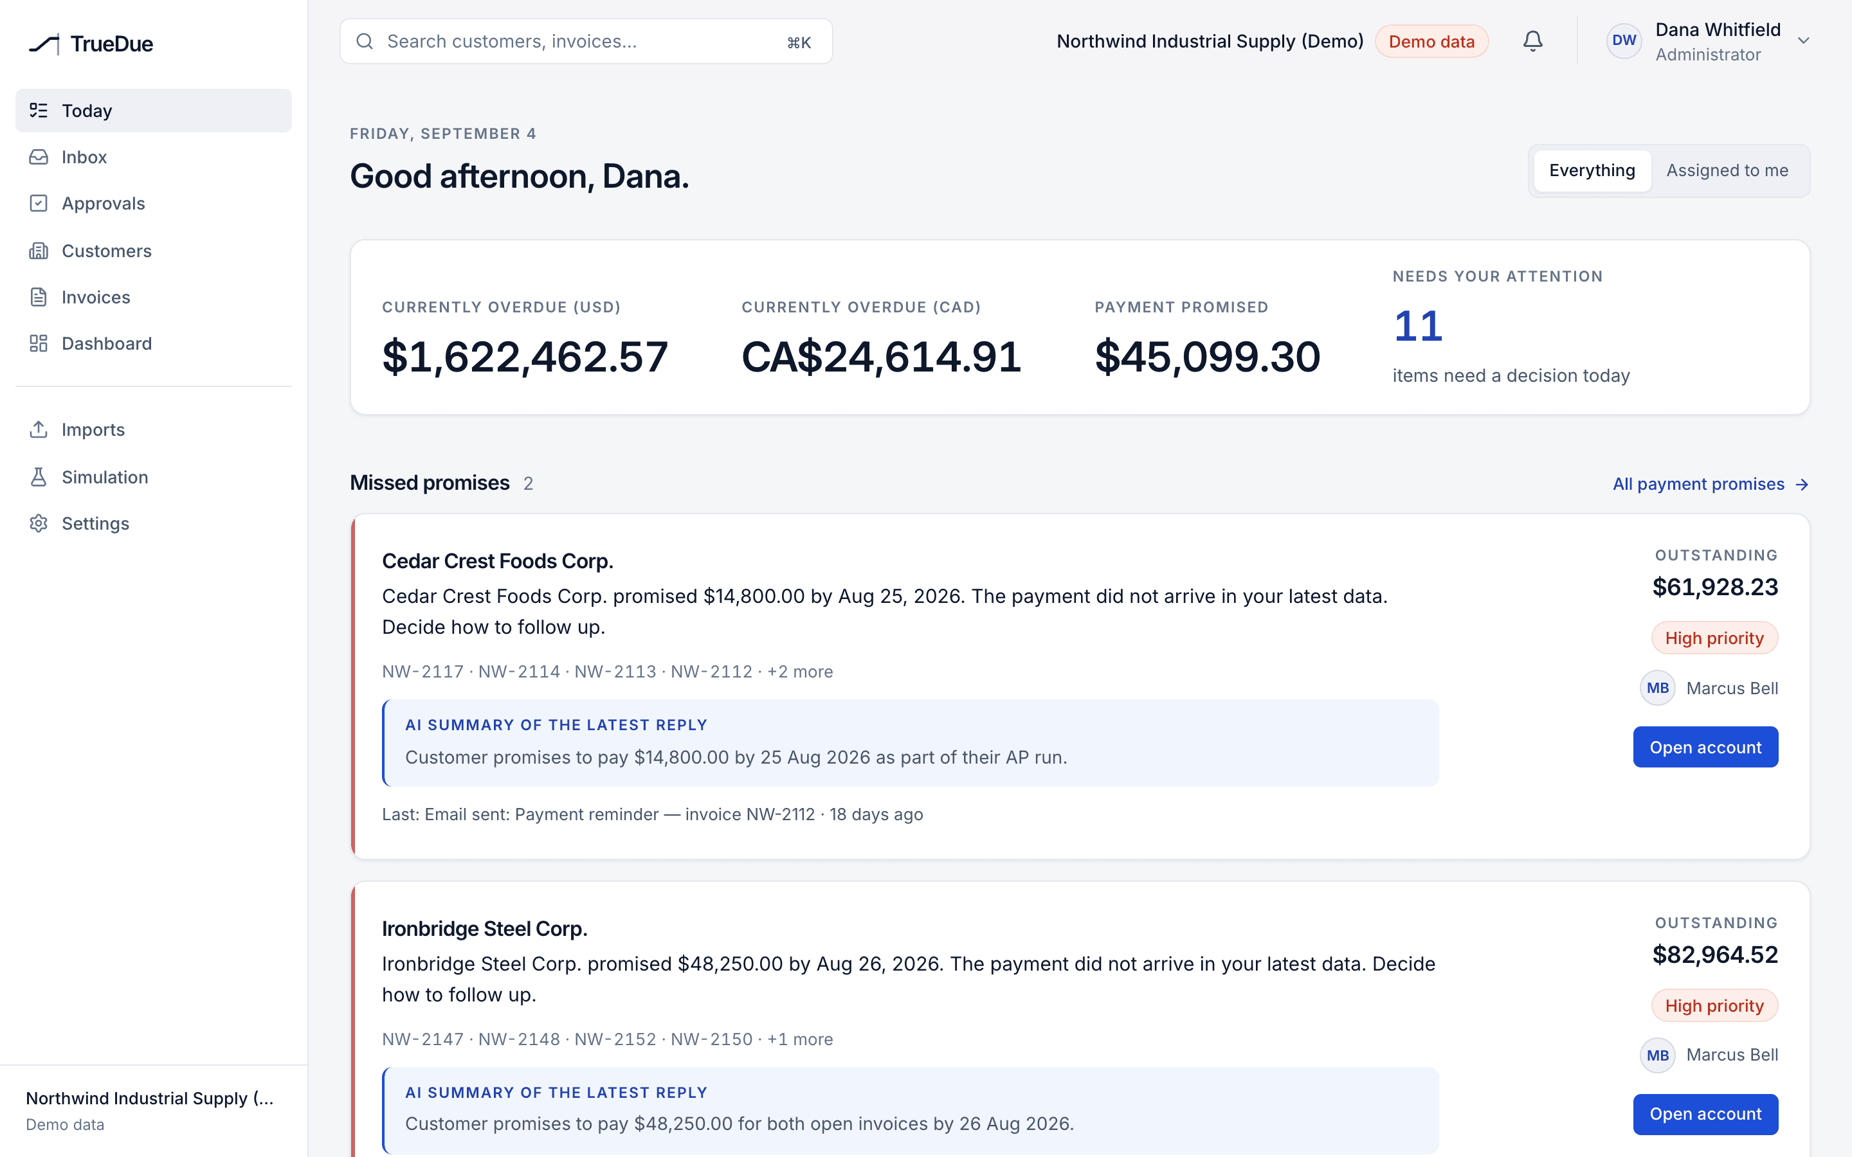Click the DW user avatar
The width and height of the screenshot is (1852, 1157).
(1624, 40)
